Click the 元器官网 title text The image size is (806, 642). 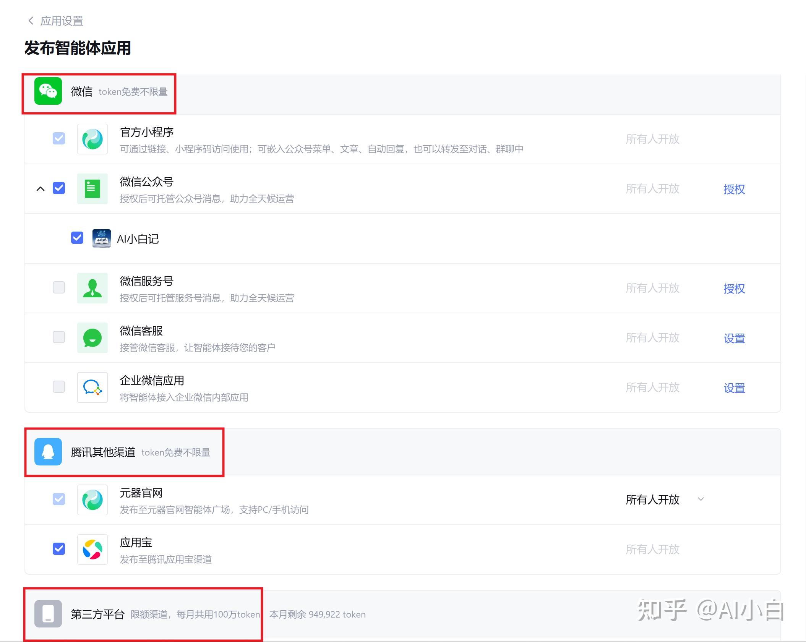tap(141, 493)
